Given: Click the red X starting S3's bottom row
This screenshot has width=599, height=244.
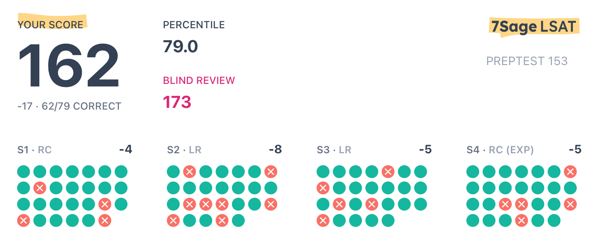Looking at the screenshot, I should coord(323,220).
